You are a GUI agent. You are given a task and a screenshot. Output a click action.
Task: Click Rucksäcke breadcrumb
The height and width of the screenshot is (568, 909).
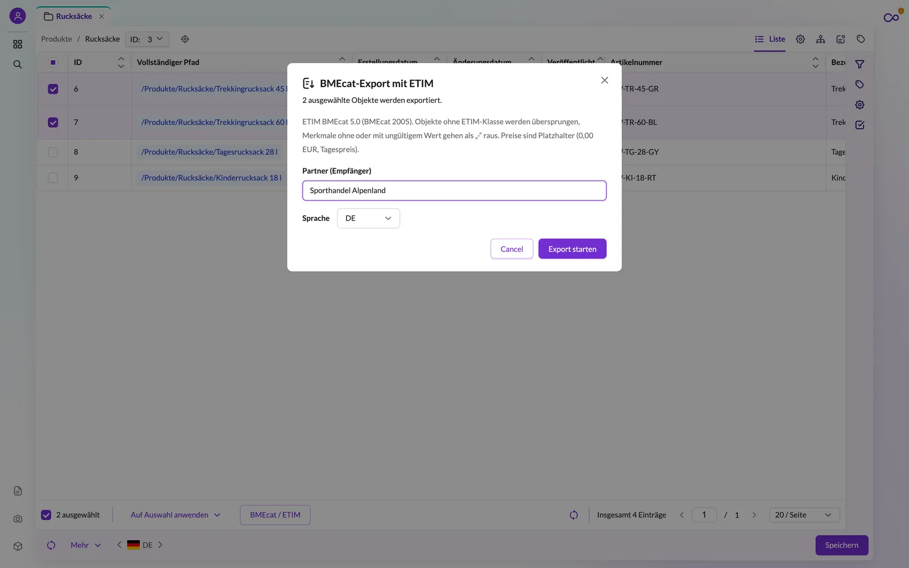pos(102,39)
